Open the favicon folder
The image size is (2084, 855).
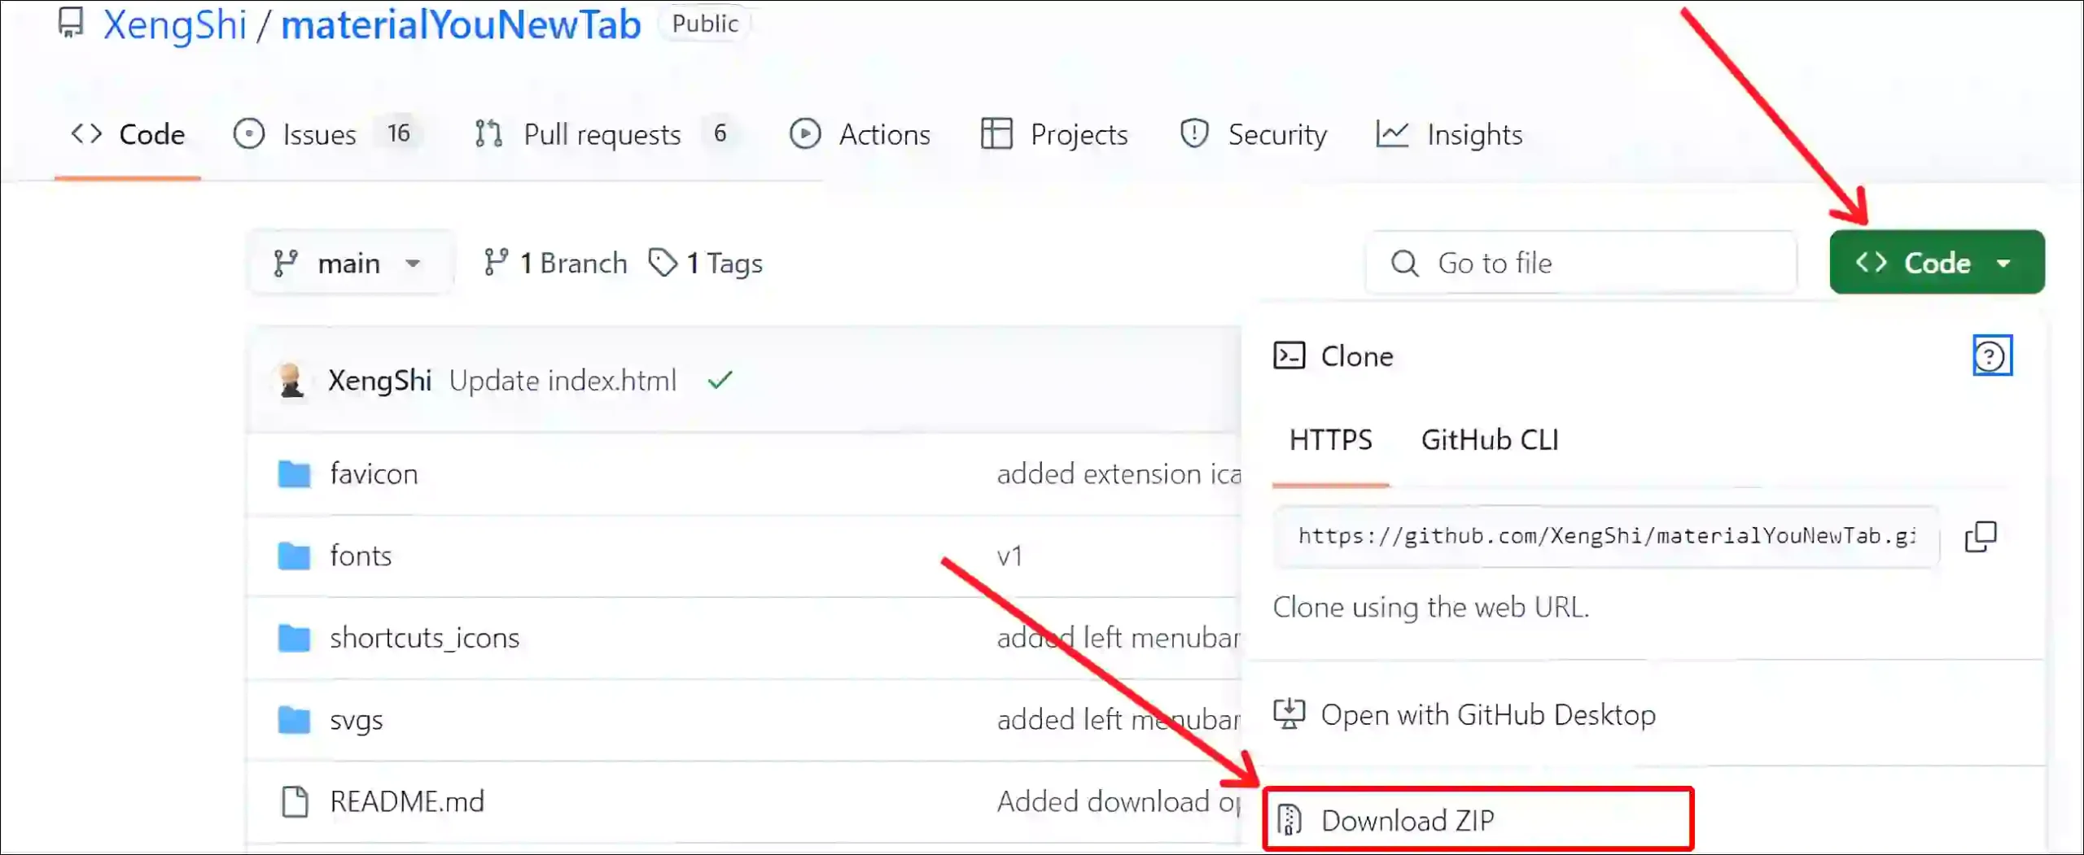pos(374,473)
